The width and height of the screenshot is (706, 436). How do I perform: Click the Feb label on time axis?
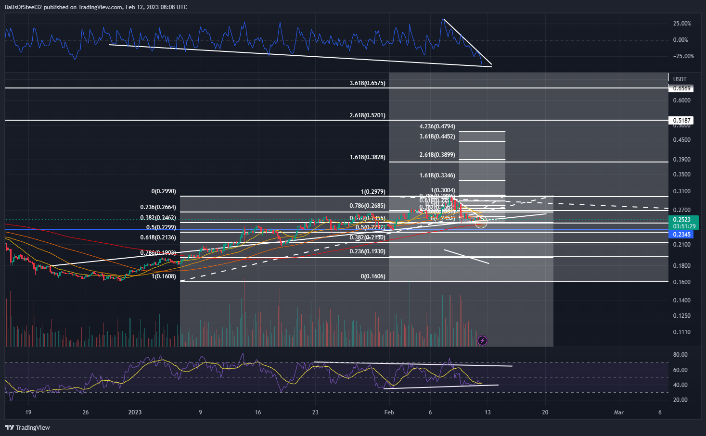pos(389,412)
